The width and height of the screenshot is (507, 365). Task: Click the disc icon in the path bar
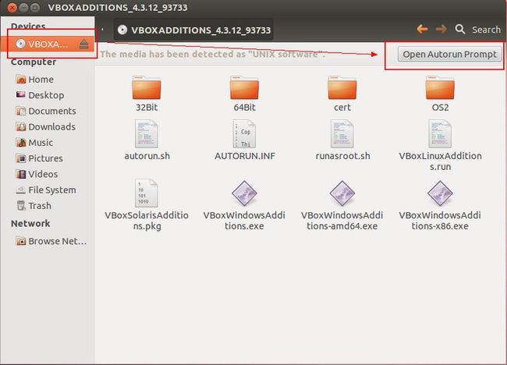[x=122, y=30]
